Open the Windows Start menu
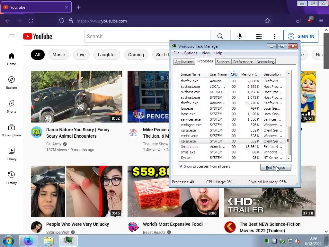Viewport: 329px width, 247px height. (x=9, y=241)
